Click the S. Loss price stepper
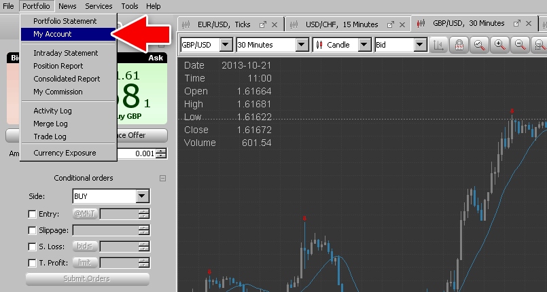Viewport: 547px width, 292px height. [x=144, y=247]
